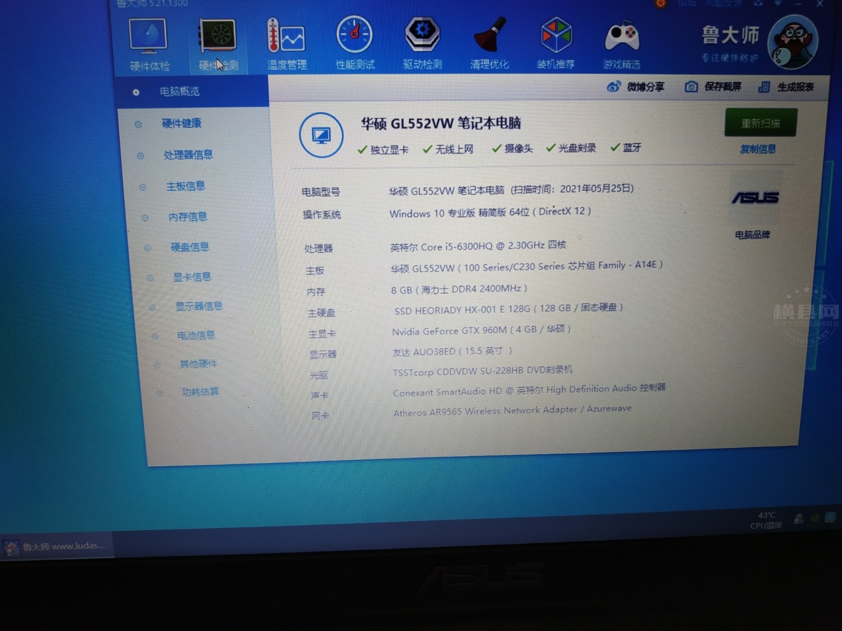This screenshot has height=631, width=842.
Task: Open the 清理优化 broom icon
Action: click(489, 43)
